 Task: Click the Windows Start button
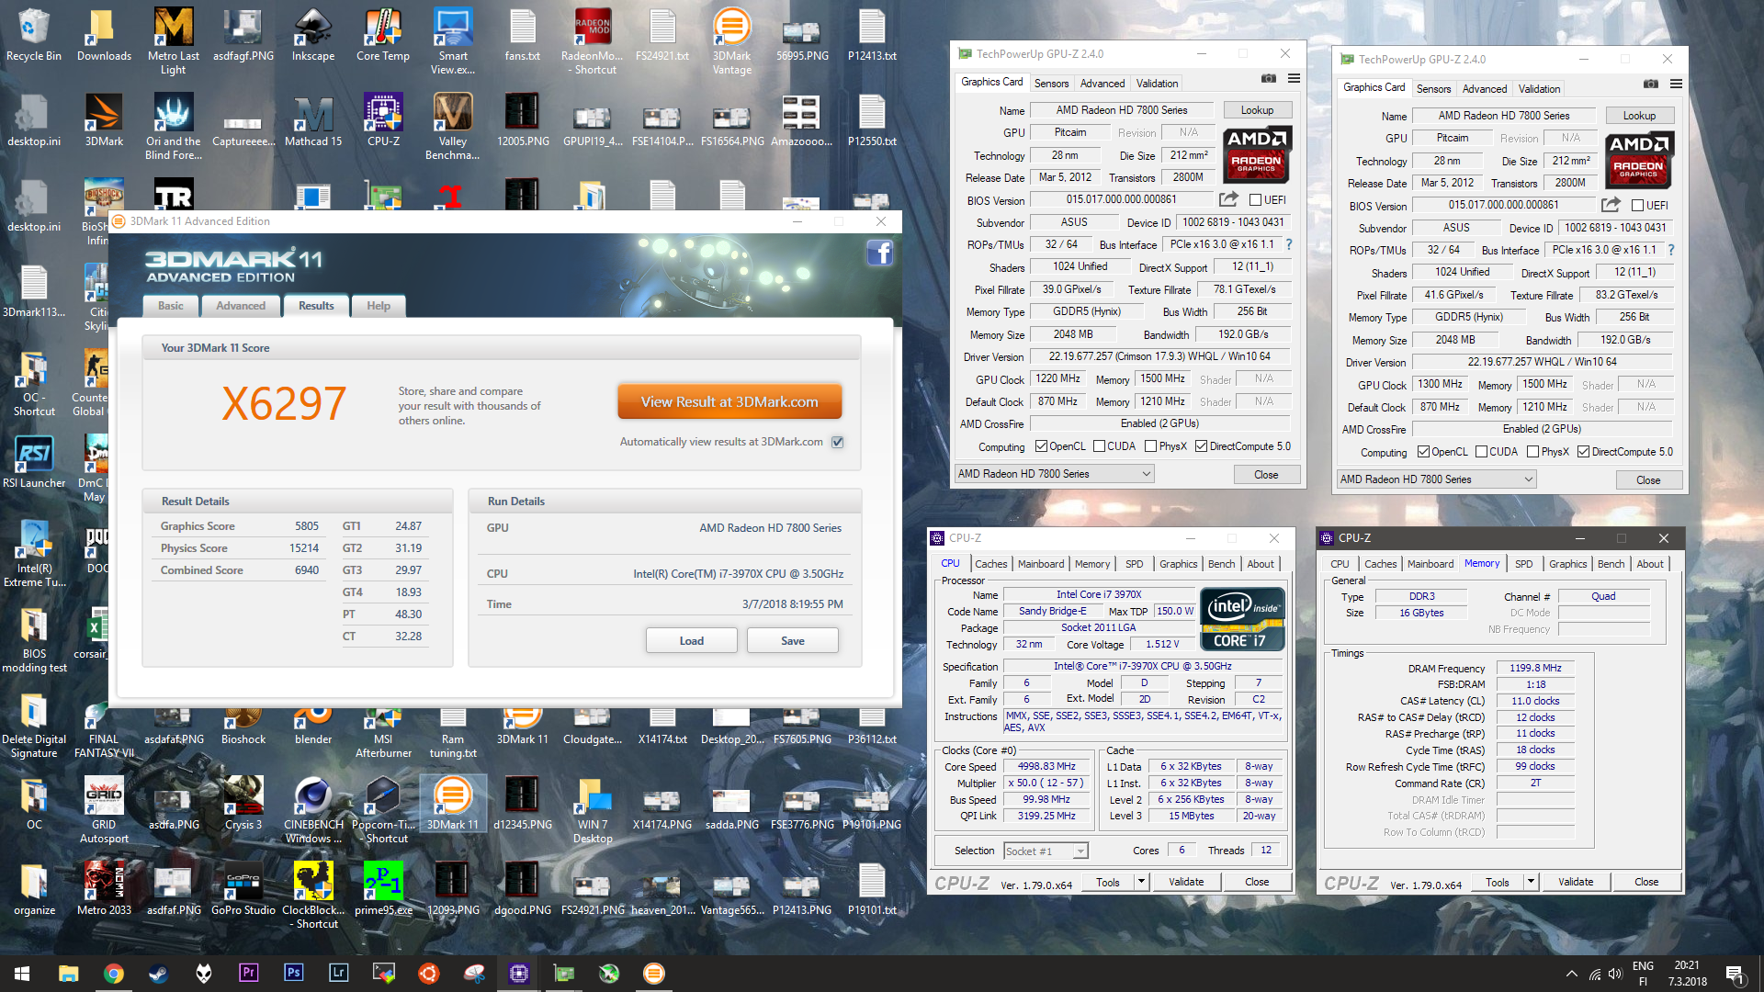[x=22, y=974]
